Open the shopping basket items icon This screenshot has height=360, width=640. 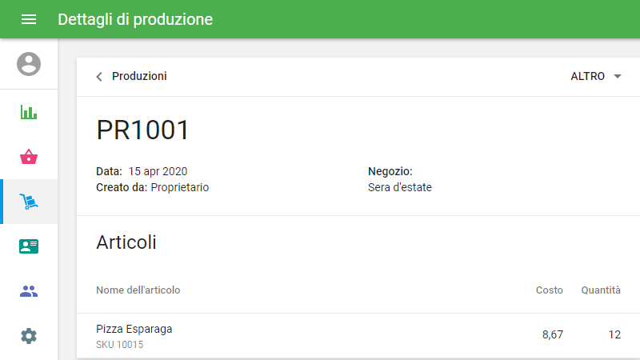click(x=29, y=157)
